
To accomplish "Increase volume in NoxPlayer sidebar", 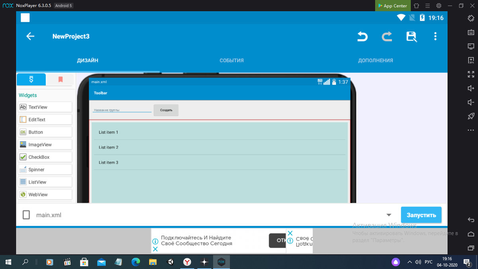I will (x=471, y=88).
